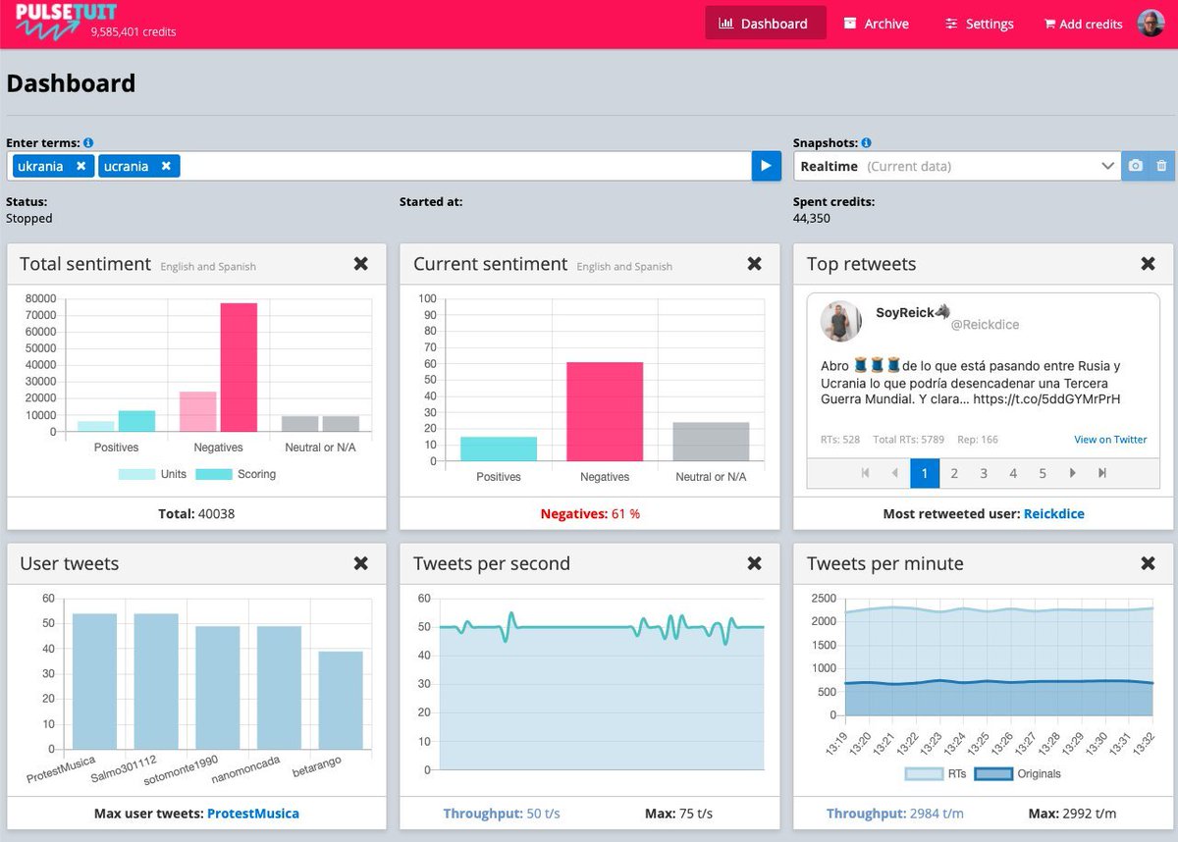Select page 3 of top retweets
The width and height of the screenshot is (1178, 842).
coord(984,473)
